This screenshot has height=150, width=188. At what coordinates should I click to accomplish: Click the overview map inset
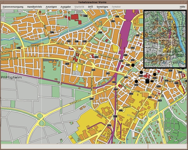(x=165, y=39)
